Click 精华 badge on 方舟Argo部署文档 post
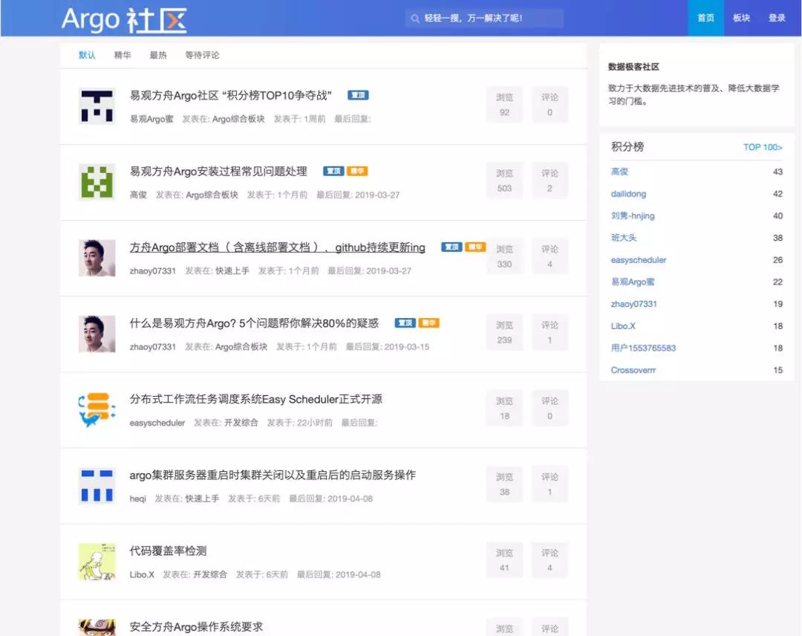The image size is (802, 636). (475, 247)
